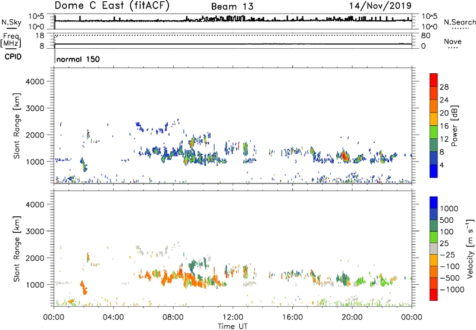The height and width of the screenshot is (330, 476).
Task: Click the date '14/Nov/2019'
Action: tap(380, 6)
